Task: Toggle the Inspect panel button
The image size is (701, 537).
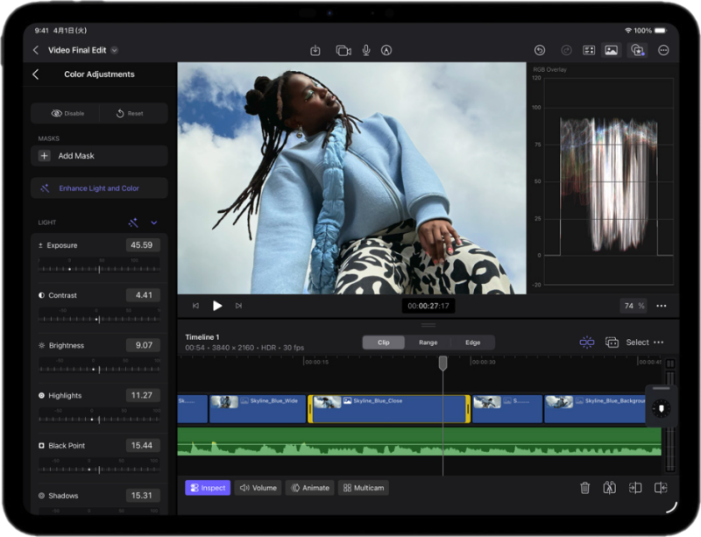Action: click(208, 488)
